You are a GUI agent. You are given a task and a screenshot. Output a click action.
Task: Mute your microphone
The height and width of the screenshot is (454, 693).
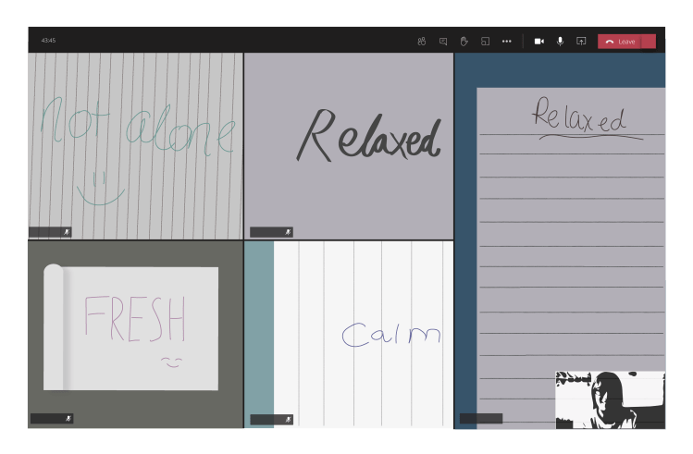560,41
